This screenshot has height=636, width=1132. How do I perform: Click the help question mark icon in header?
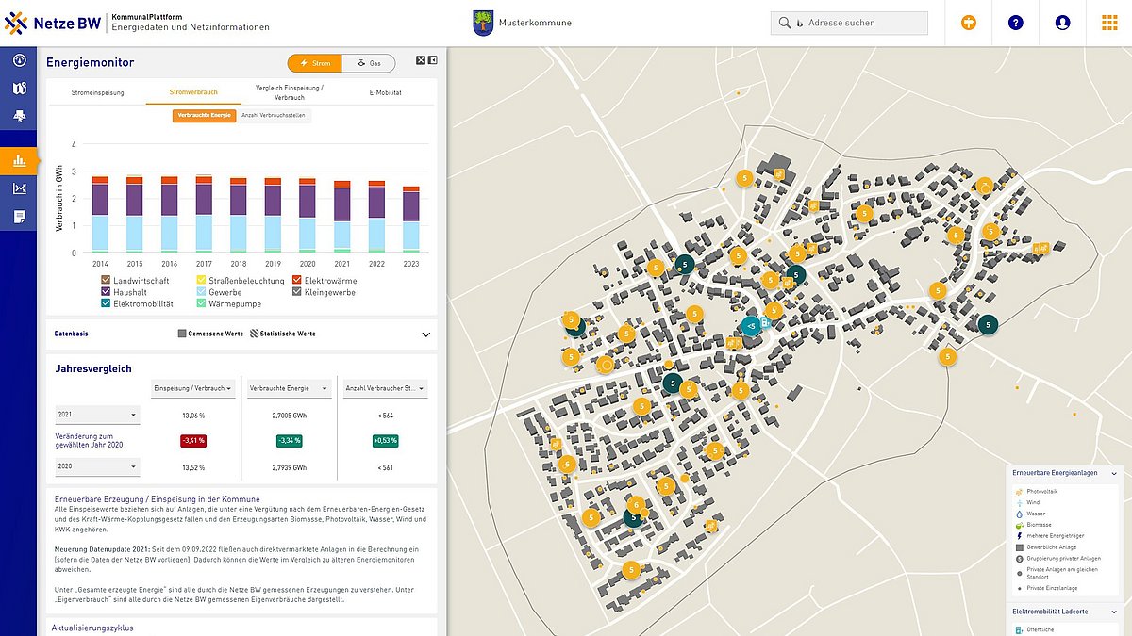pos(1016,23)
